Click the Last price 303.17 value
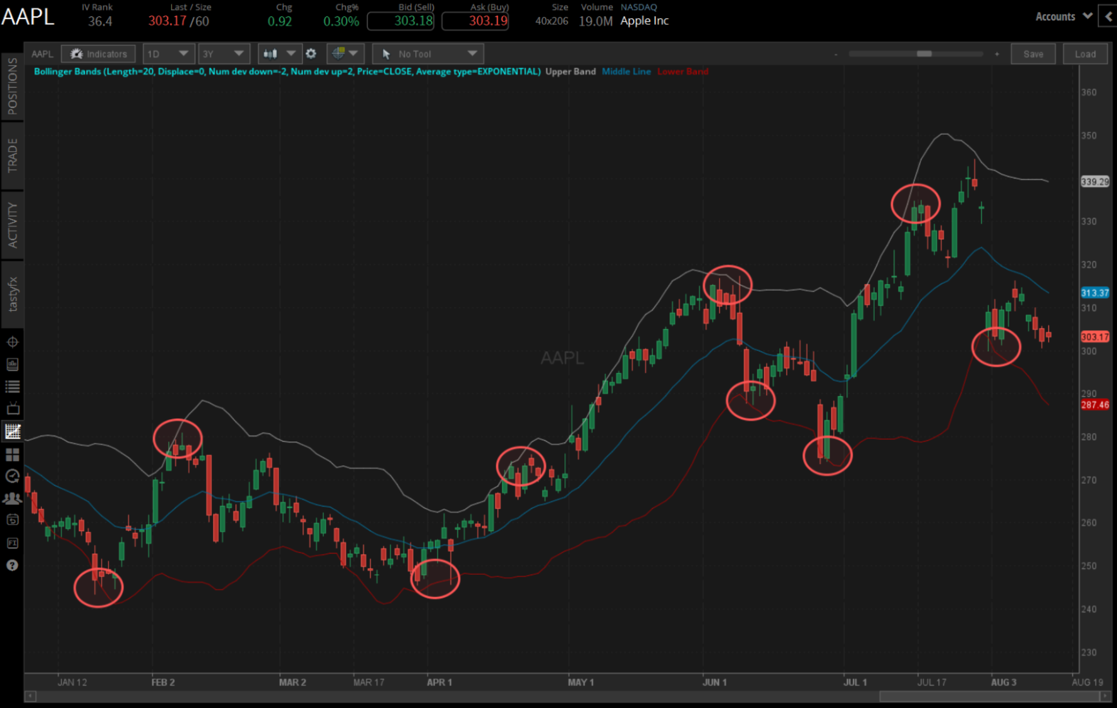 pos(167,21)
